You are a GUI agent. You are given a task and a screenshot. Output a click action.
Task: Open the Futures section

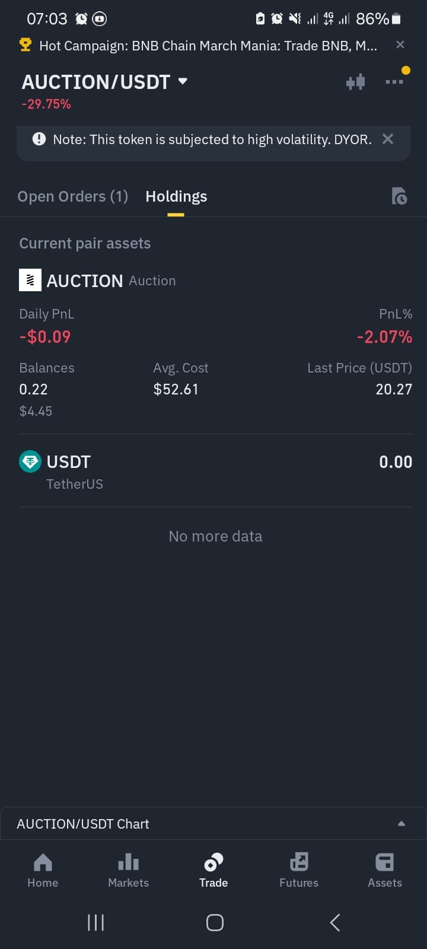[299, 870]
